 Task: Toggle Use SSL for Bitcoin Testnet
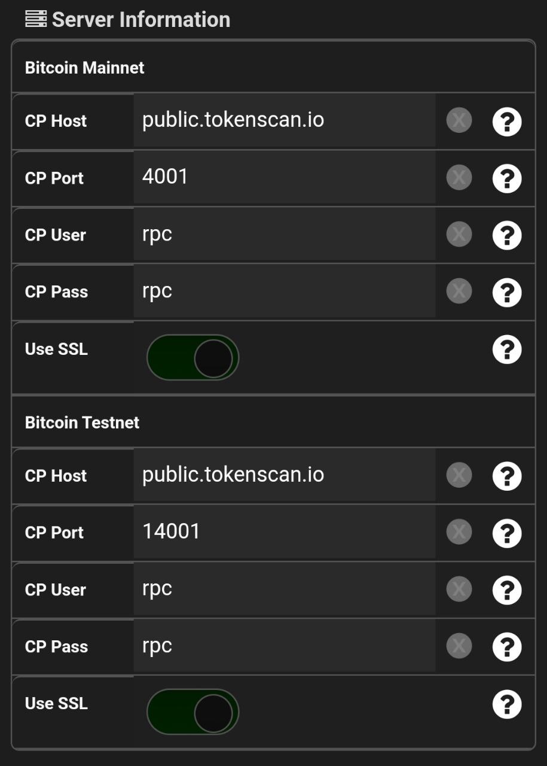pos(192,712)
